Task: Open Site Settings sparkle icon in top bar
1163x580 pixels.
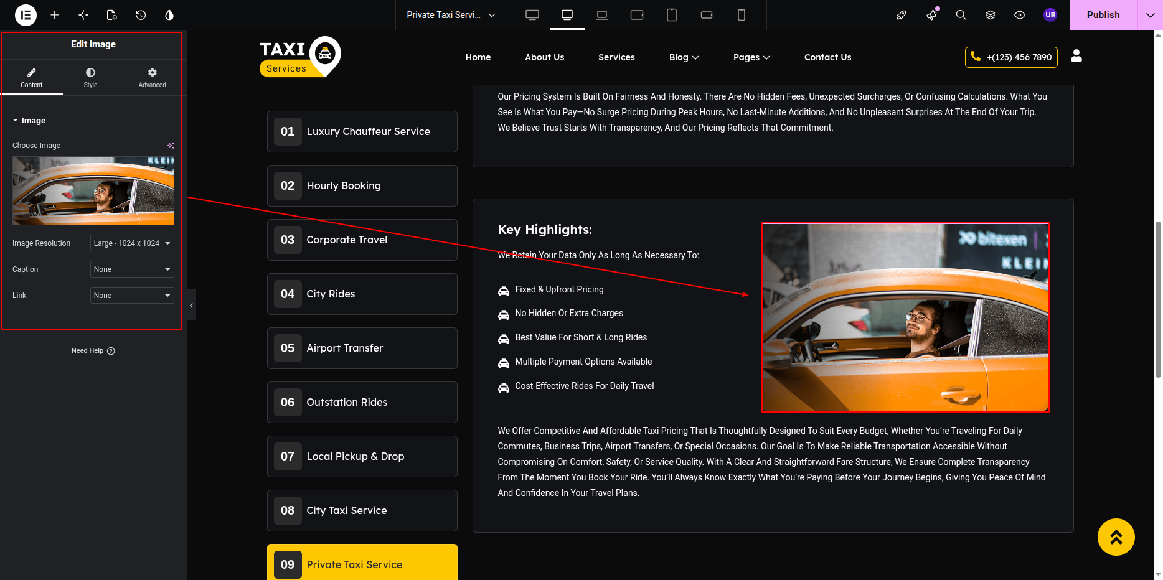Action: (x=83, y=15)
